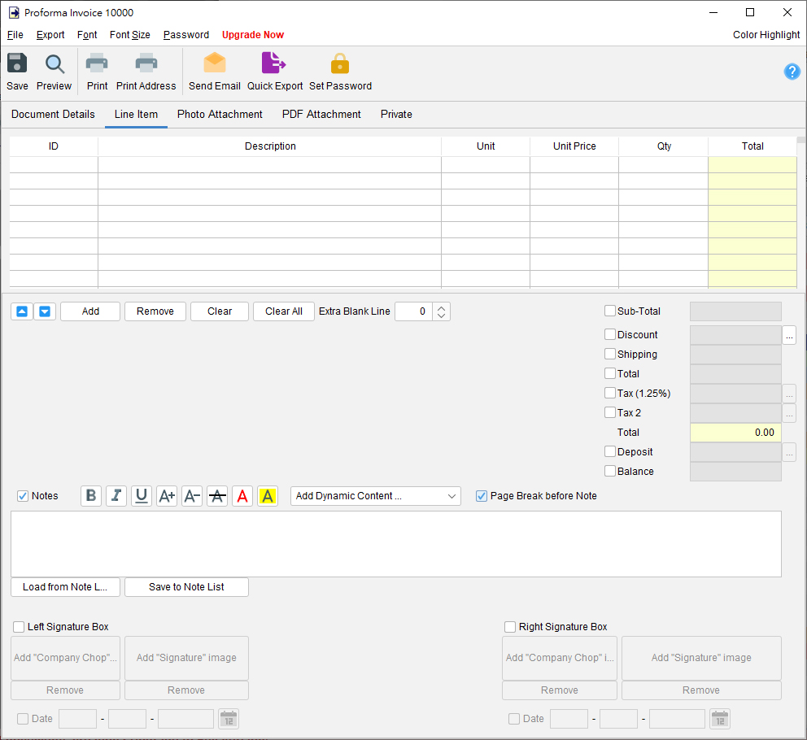
Task: Click the Add line item button
Action: pos(90,311)
